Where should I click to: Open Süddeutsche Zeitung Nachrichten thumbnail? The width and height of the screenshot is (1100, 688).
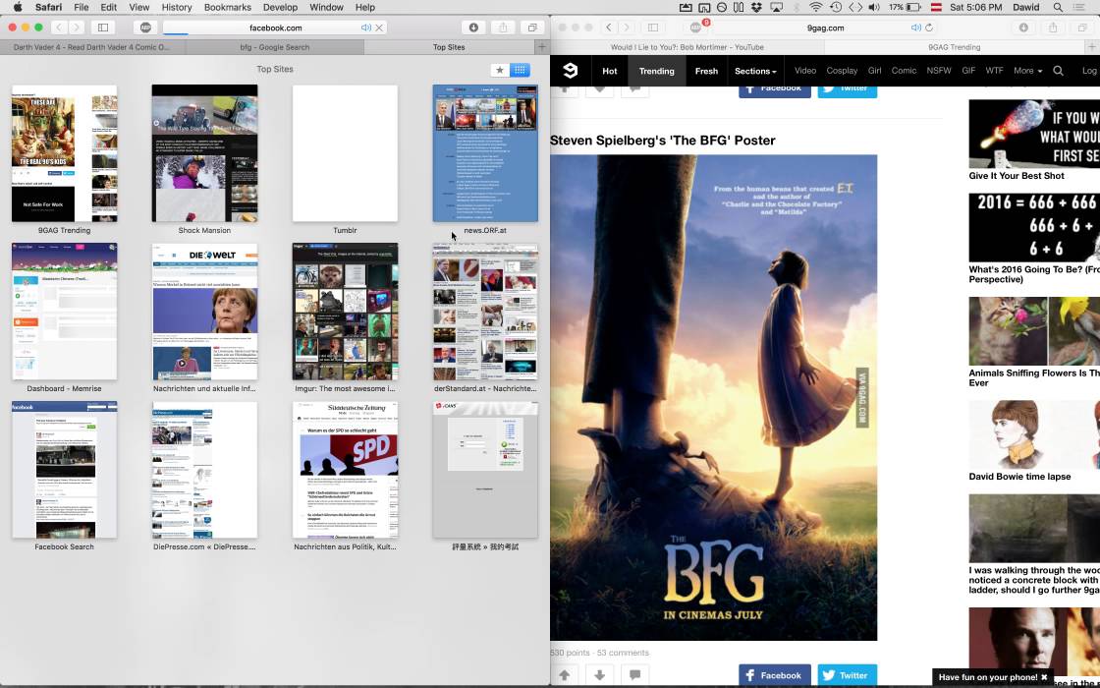(x=345, y=470)
